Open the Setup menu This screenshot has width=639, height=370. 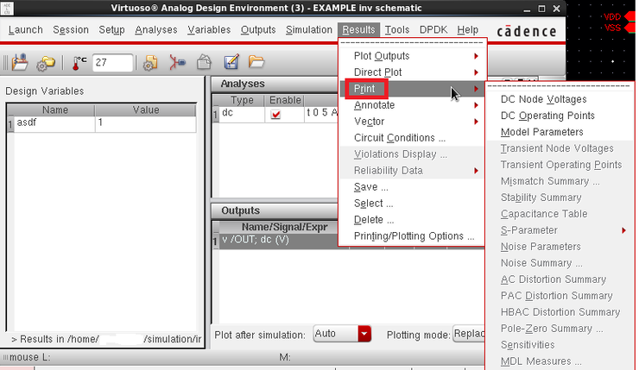point(111,29)
